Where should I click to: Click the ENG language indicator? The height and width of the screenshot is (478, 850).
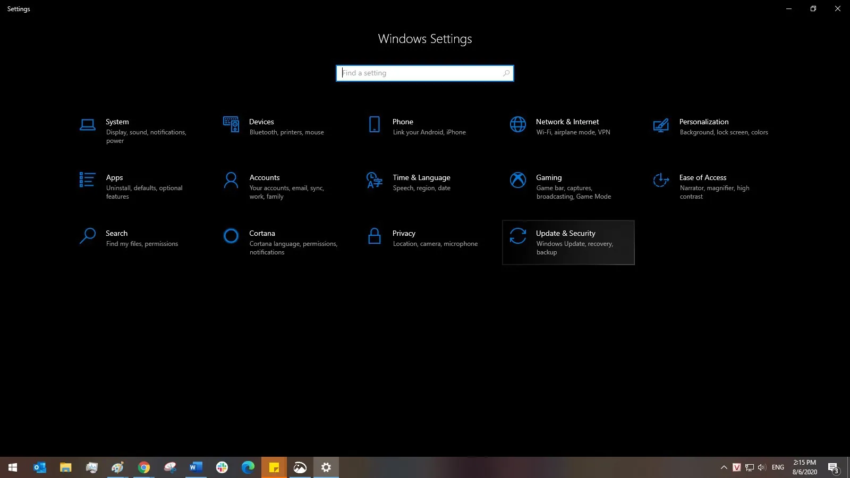pyautogui.click(x=778, y=467)
